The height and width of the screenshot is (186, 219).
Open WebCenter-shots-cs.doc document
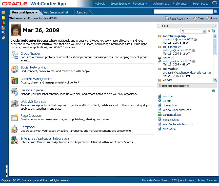(x=178, y=124)
